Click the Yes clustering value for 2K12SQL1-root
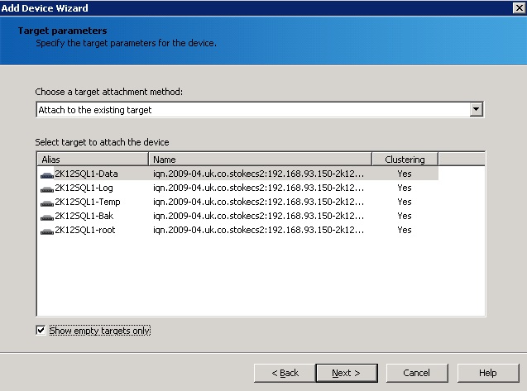This screenshot has height=391, width=527. coord(405,230)
